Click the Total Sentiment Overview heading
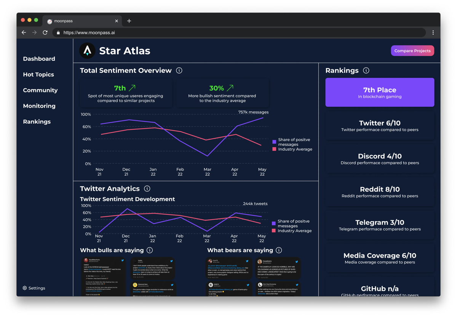Screen dimensions: 457x316 point(126,70)
